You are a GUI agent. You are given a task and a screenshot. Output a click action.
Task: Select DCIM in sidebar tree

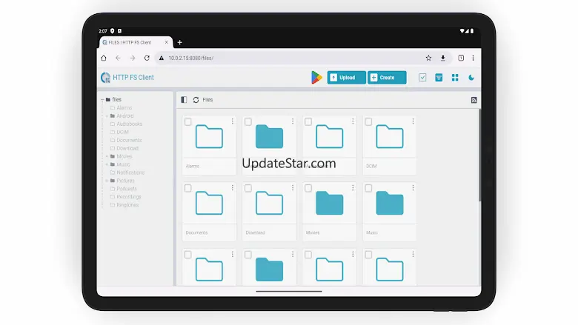[123, 132]
